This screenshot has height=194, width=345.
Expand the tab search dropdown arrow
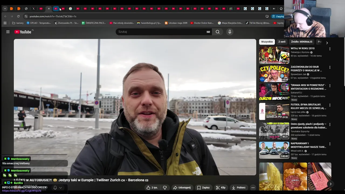5,9
